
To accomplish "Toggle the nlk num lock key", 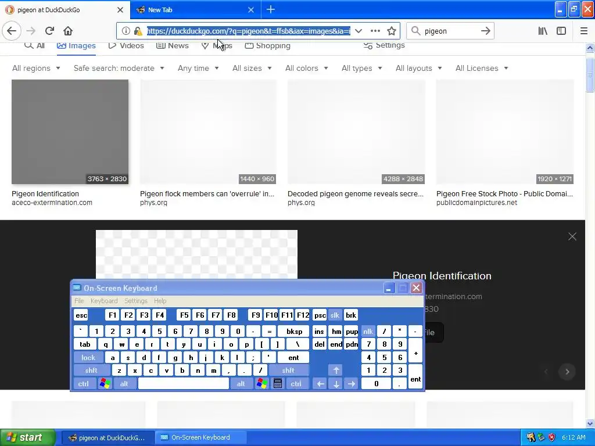I will (368, 332).
